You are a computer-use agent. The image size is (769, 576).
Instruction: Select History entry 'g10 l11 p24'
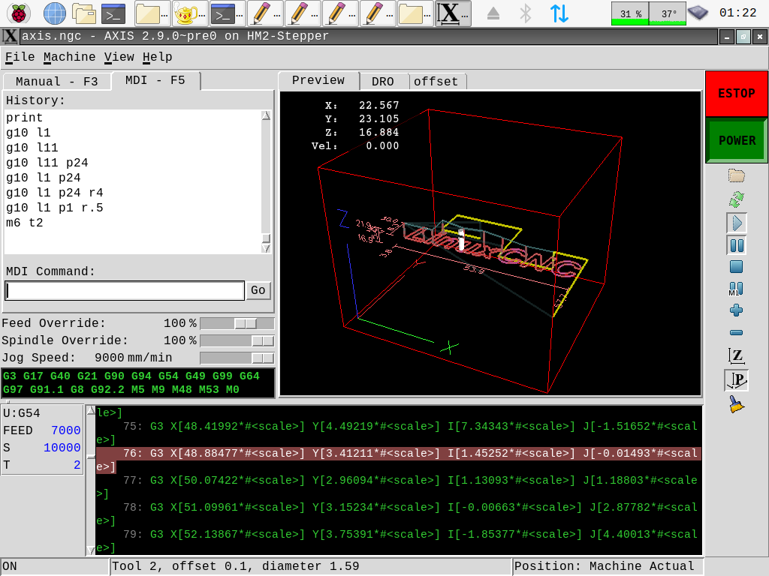point(47,163)
